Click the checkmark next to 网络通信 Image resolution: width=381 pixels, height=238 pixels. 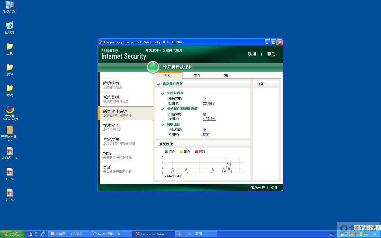click(x=163, y=125)
